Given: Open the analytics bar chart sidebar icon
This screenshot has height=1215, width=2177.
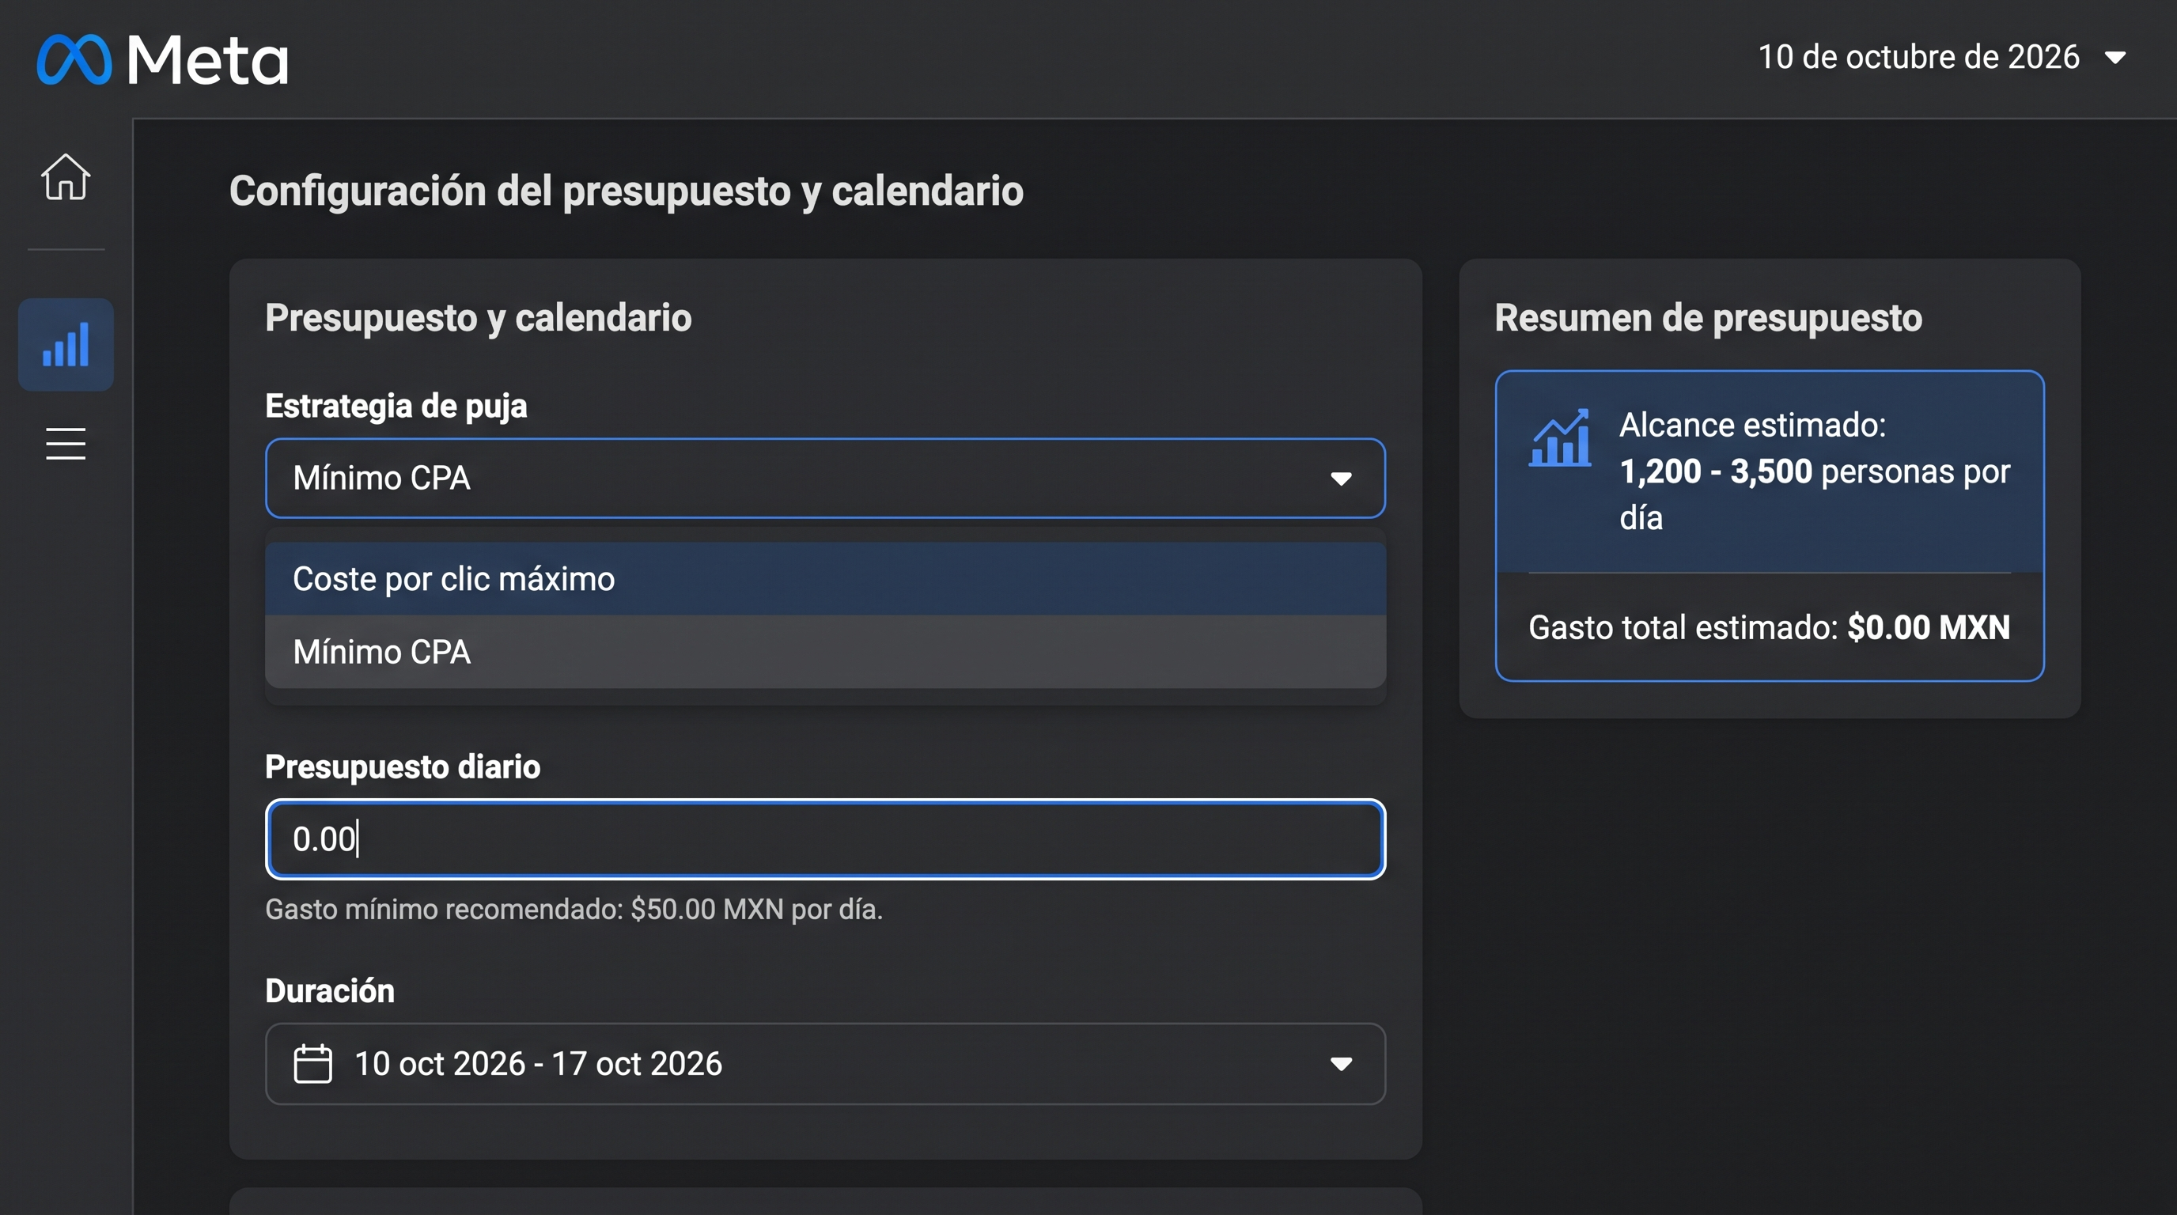Looking at the screenshot, I should coord(66,345).
